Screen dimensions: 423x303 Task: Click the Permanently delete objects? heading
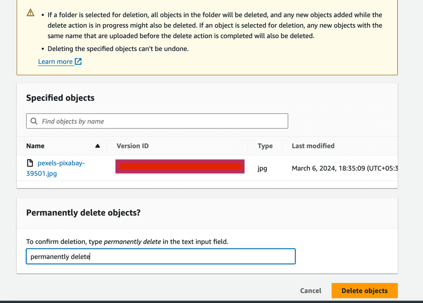pos(83,212)
